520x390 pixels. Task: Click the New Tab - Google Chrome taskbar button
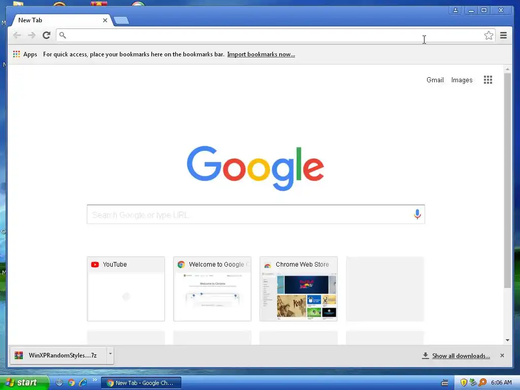(x=141, y=383)
